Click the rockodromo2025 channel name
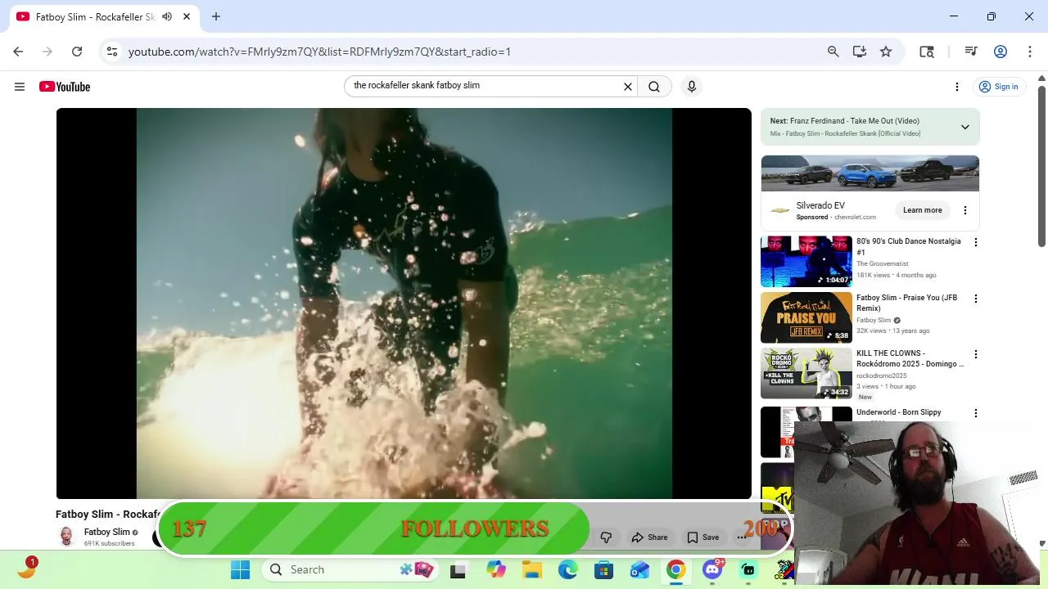 tap(882, 375)
